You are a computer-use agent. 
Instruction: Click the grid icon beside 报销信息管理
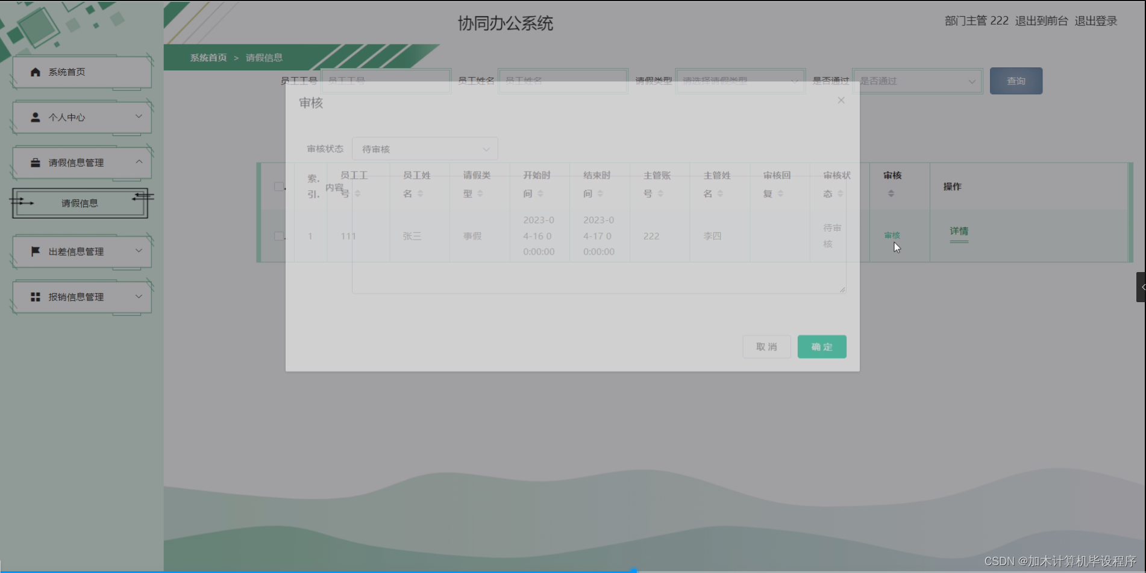[34, 297]
